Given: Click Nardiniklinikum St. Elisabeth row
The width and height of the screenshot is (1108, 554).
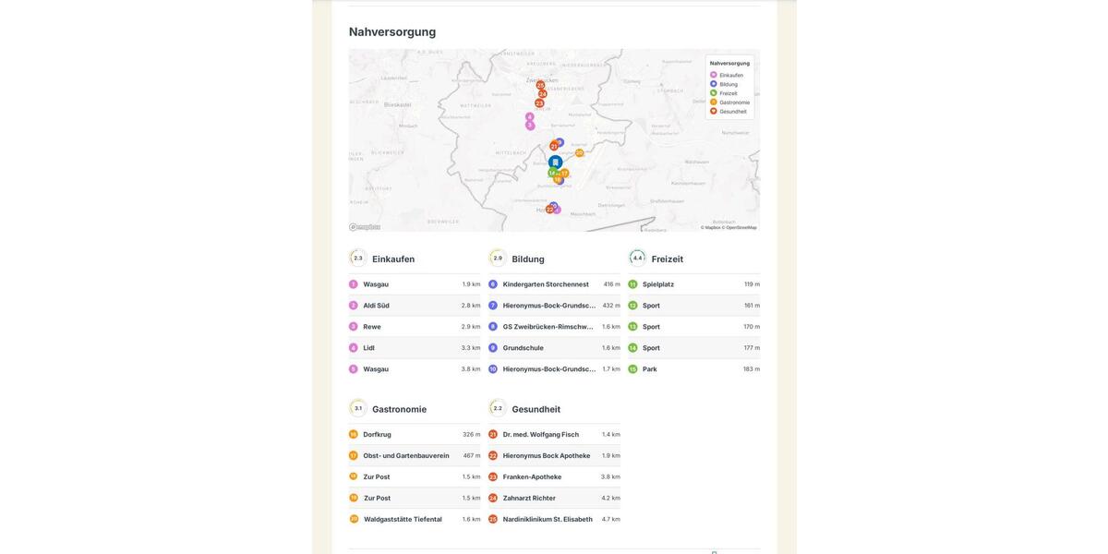Looking at the screenshot, I should pos(548,520).
